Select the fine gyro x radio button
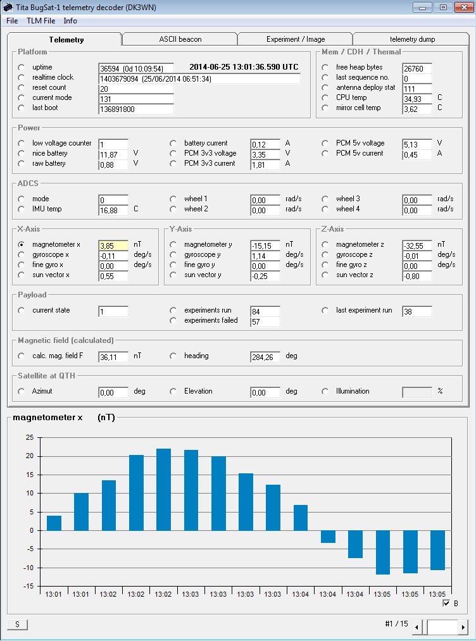Screen dimensions: 476x641 point(22,265)
